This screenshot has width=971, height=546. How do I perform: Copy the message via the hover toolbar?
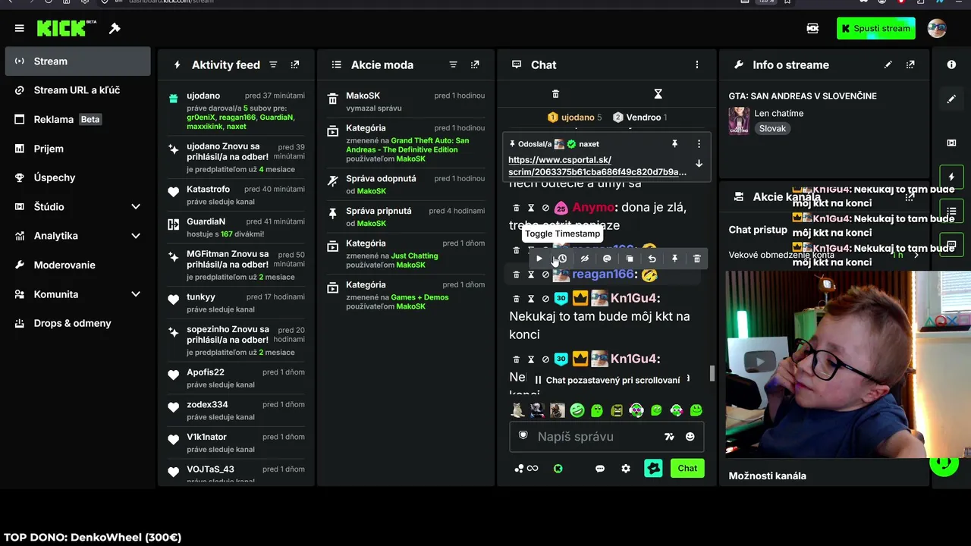pyautogui.click(x=630, y=259)
